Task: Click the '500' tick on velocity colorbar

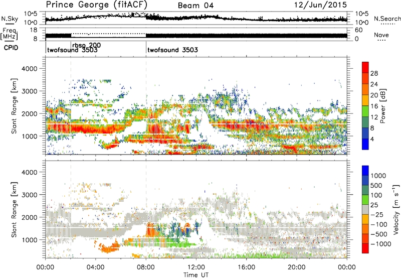Action: [376, 185]
